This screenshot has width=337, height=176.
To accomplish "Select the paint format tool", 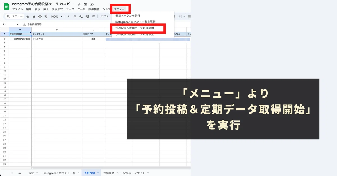I will click(x=46, y=17).
